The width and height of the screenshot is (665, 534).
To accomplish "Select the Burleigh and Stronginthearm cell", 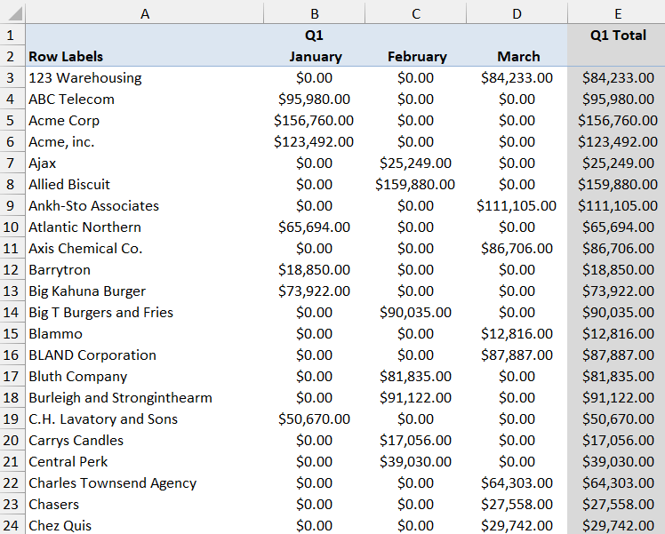I will 145,397.
